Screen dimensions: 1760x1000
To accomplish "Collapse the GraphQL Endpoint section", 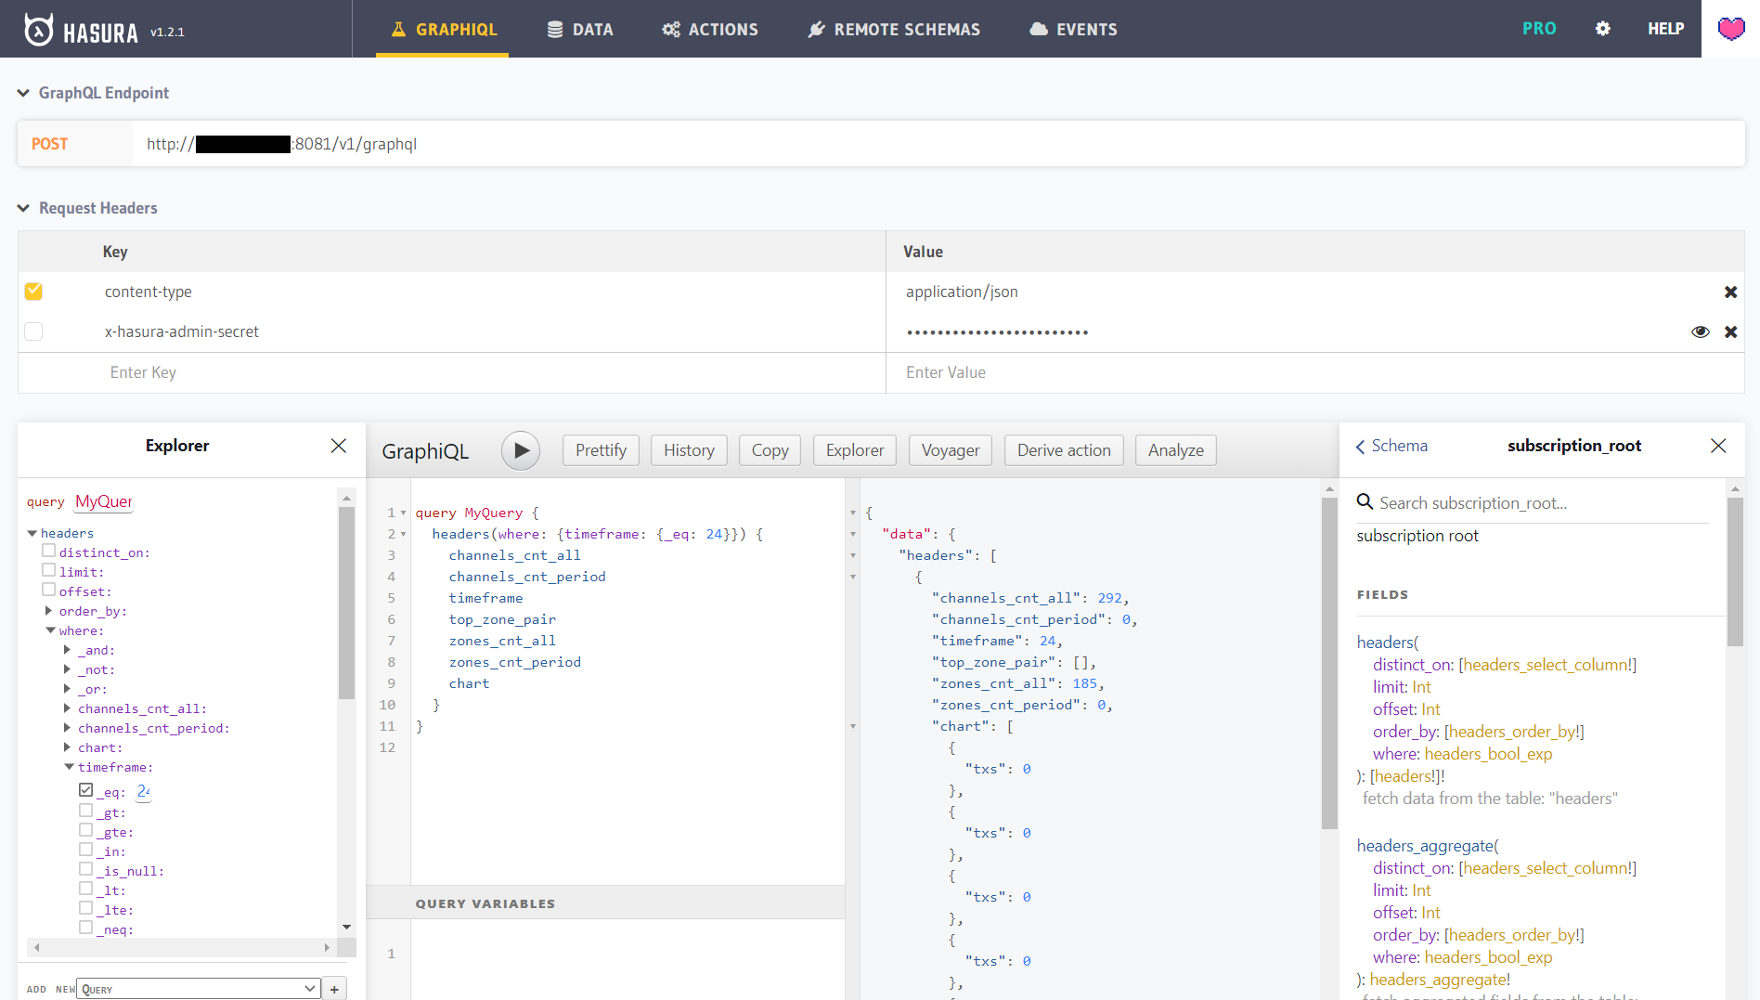I will click(23, 93).
